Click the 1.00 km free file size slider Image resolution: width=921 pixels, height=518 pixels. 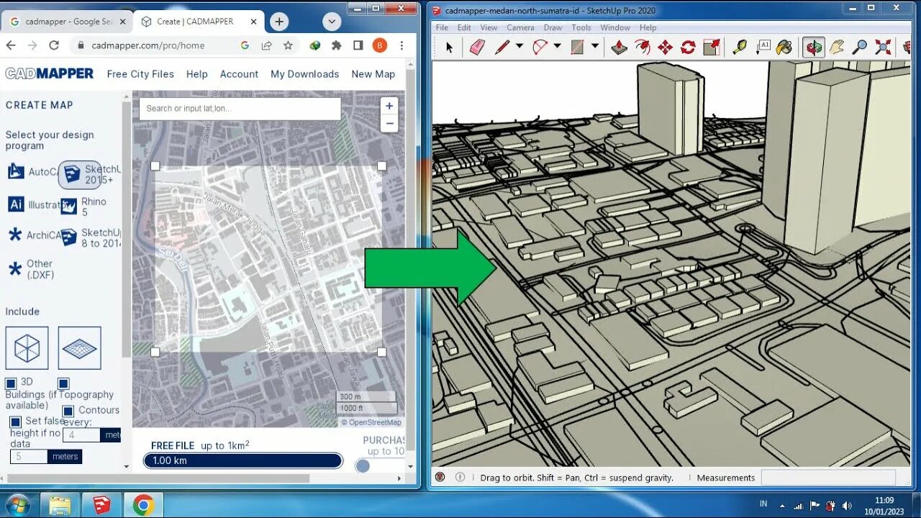(x=243, y=460)
